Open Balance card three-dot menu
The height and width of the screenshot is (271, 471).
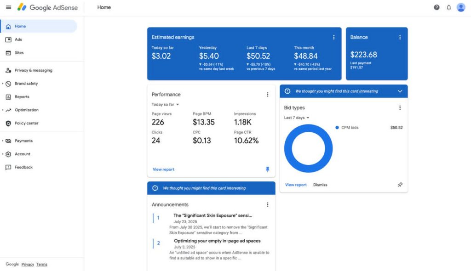[400, 37]
